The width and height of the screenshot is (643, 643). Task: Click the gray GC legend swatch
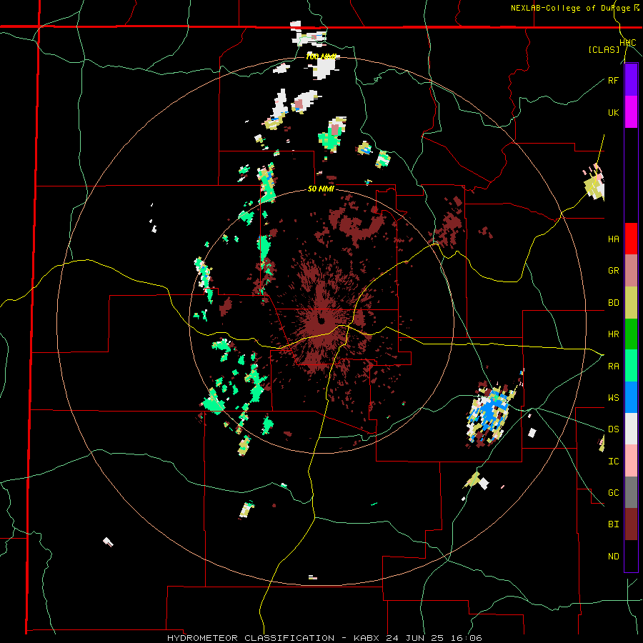tap(631, 492)
